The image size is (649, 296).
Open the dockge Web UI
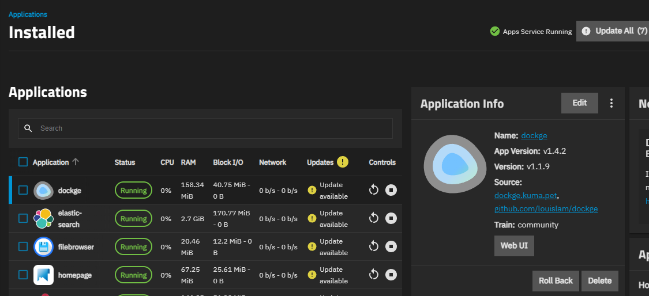coord(514,246)
